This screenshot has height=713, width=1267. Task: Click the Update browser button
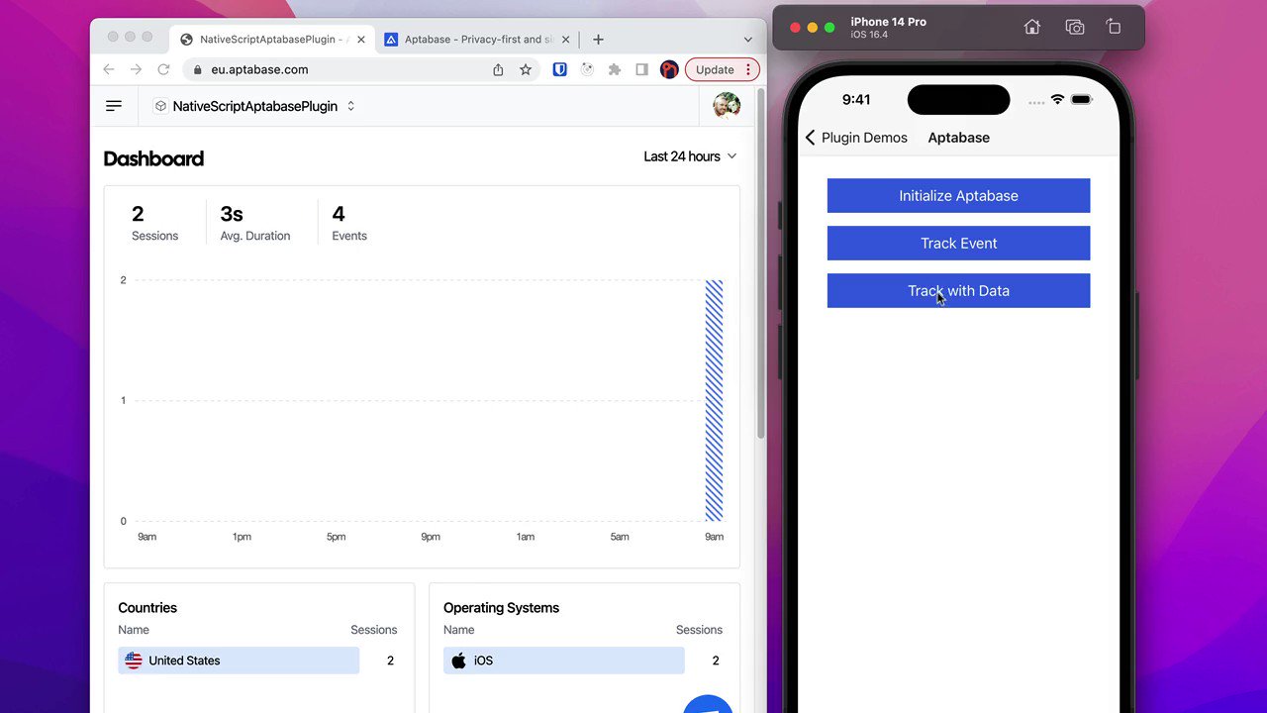pyautogui.click(x=715, y=69)
